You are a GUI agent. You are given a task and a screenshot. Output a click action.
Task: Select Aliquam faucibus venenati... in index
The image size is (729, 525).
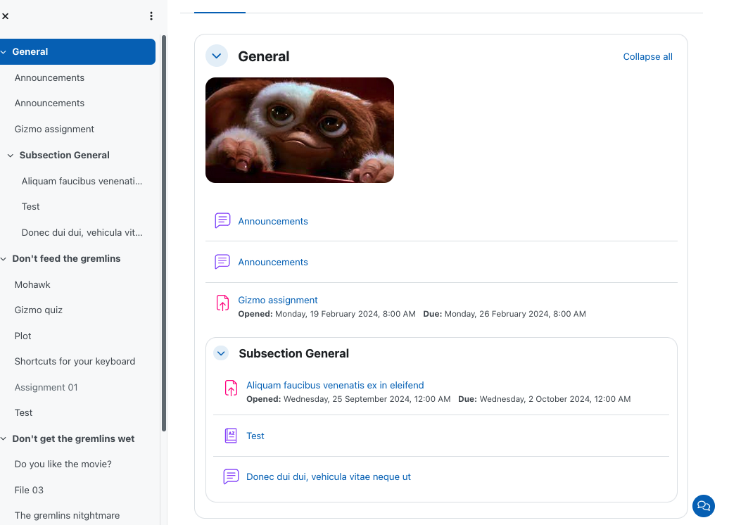(82, 182)
